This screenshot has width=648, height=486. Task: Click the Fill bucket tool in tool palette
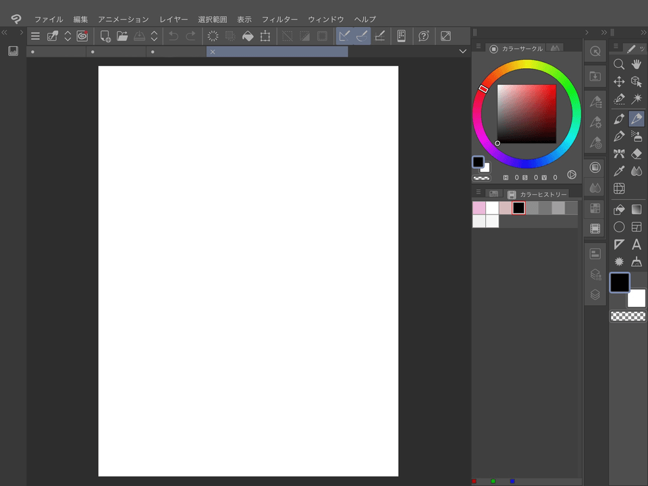[618, 209]
